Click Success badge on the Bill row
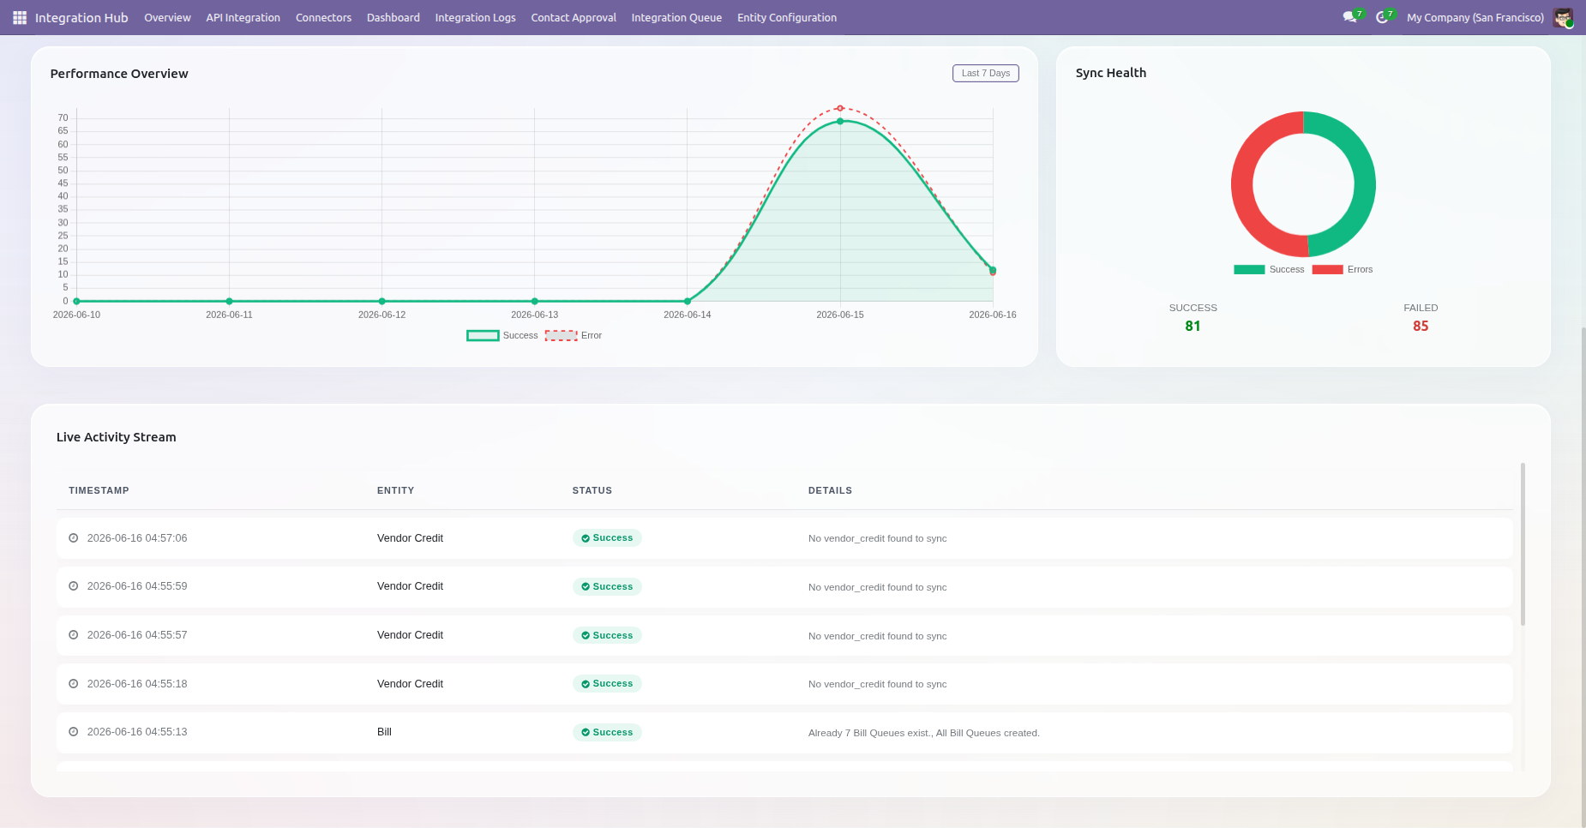Screen dimensions: 1586x828 pos(607,732)
